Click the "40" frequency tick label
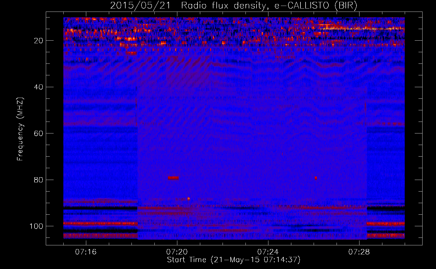This screenshot has height=269, width=436. pyautogui.click(x=39, y=87)
